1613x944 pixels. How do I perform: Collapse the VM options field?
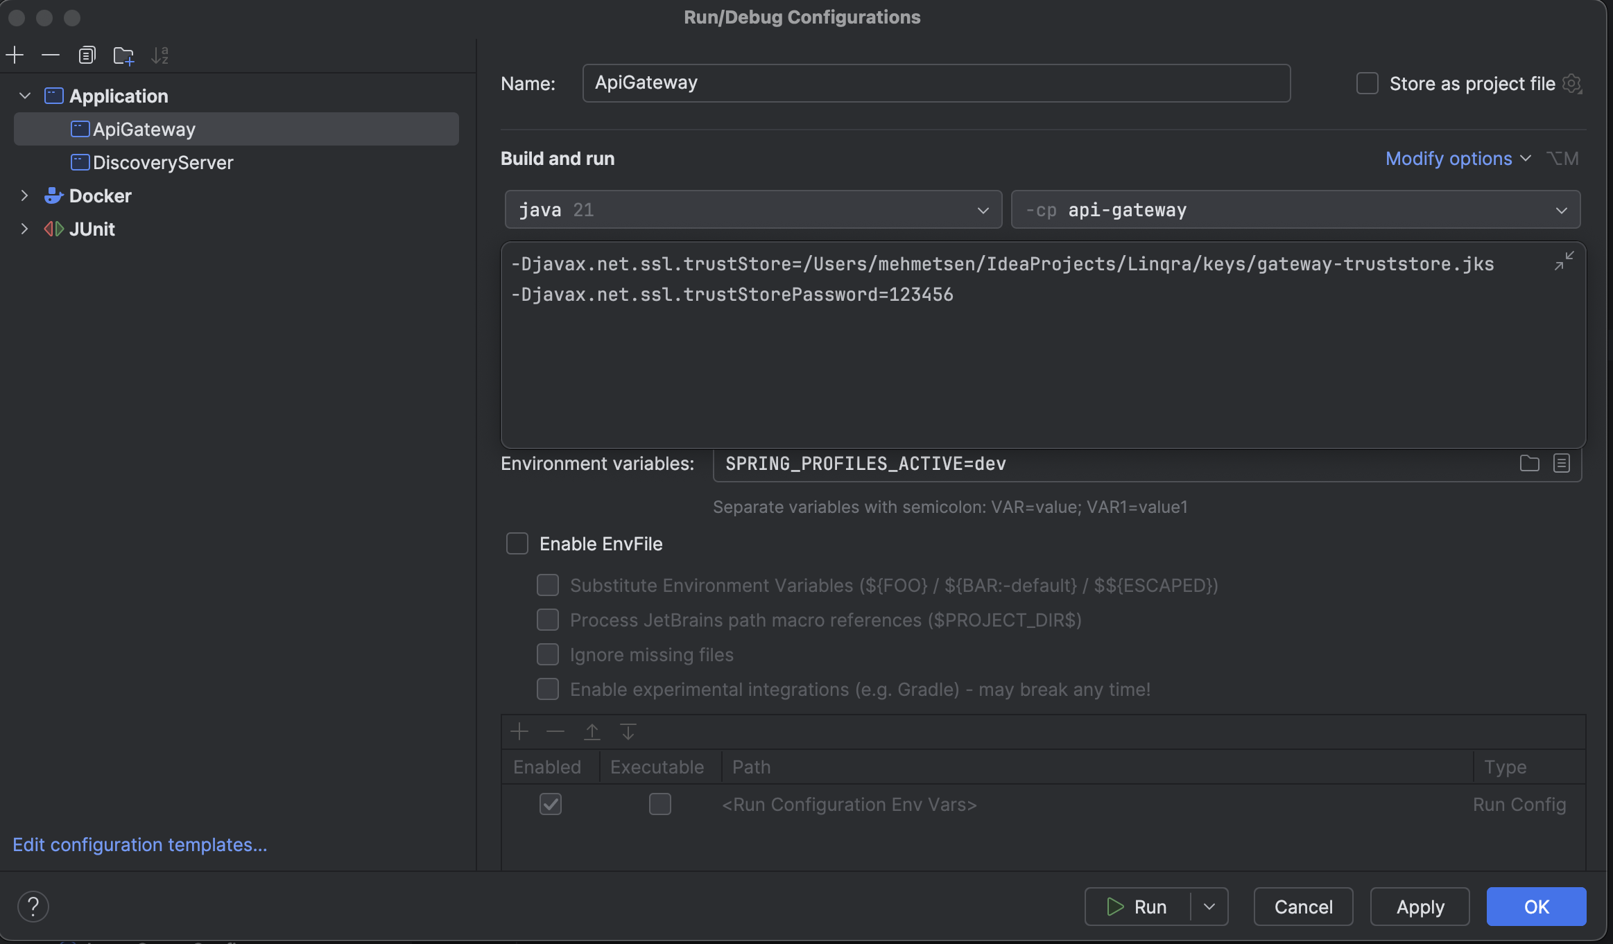pyautogui.click(x=1565, y=261)
